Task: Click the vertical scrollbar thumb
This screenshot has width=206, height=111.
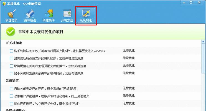Action: pos(203,59)
